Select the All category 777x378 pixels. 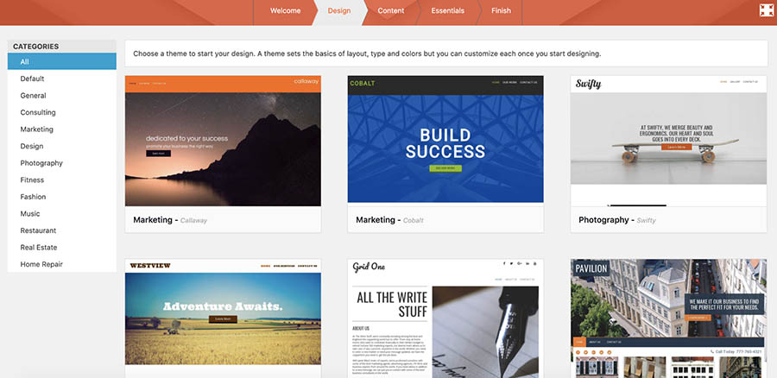[x=62, y=62]
